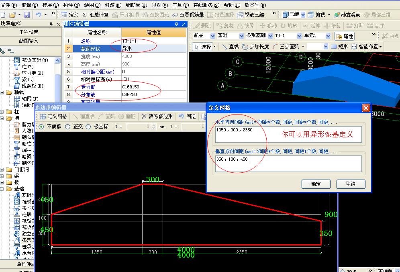
Task: Click 截面形状 value cell 异形
Action: pos(154,49)
